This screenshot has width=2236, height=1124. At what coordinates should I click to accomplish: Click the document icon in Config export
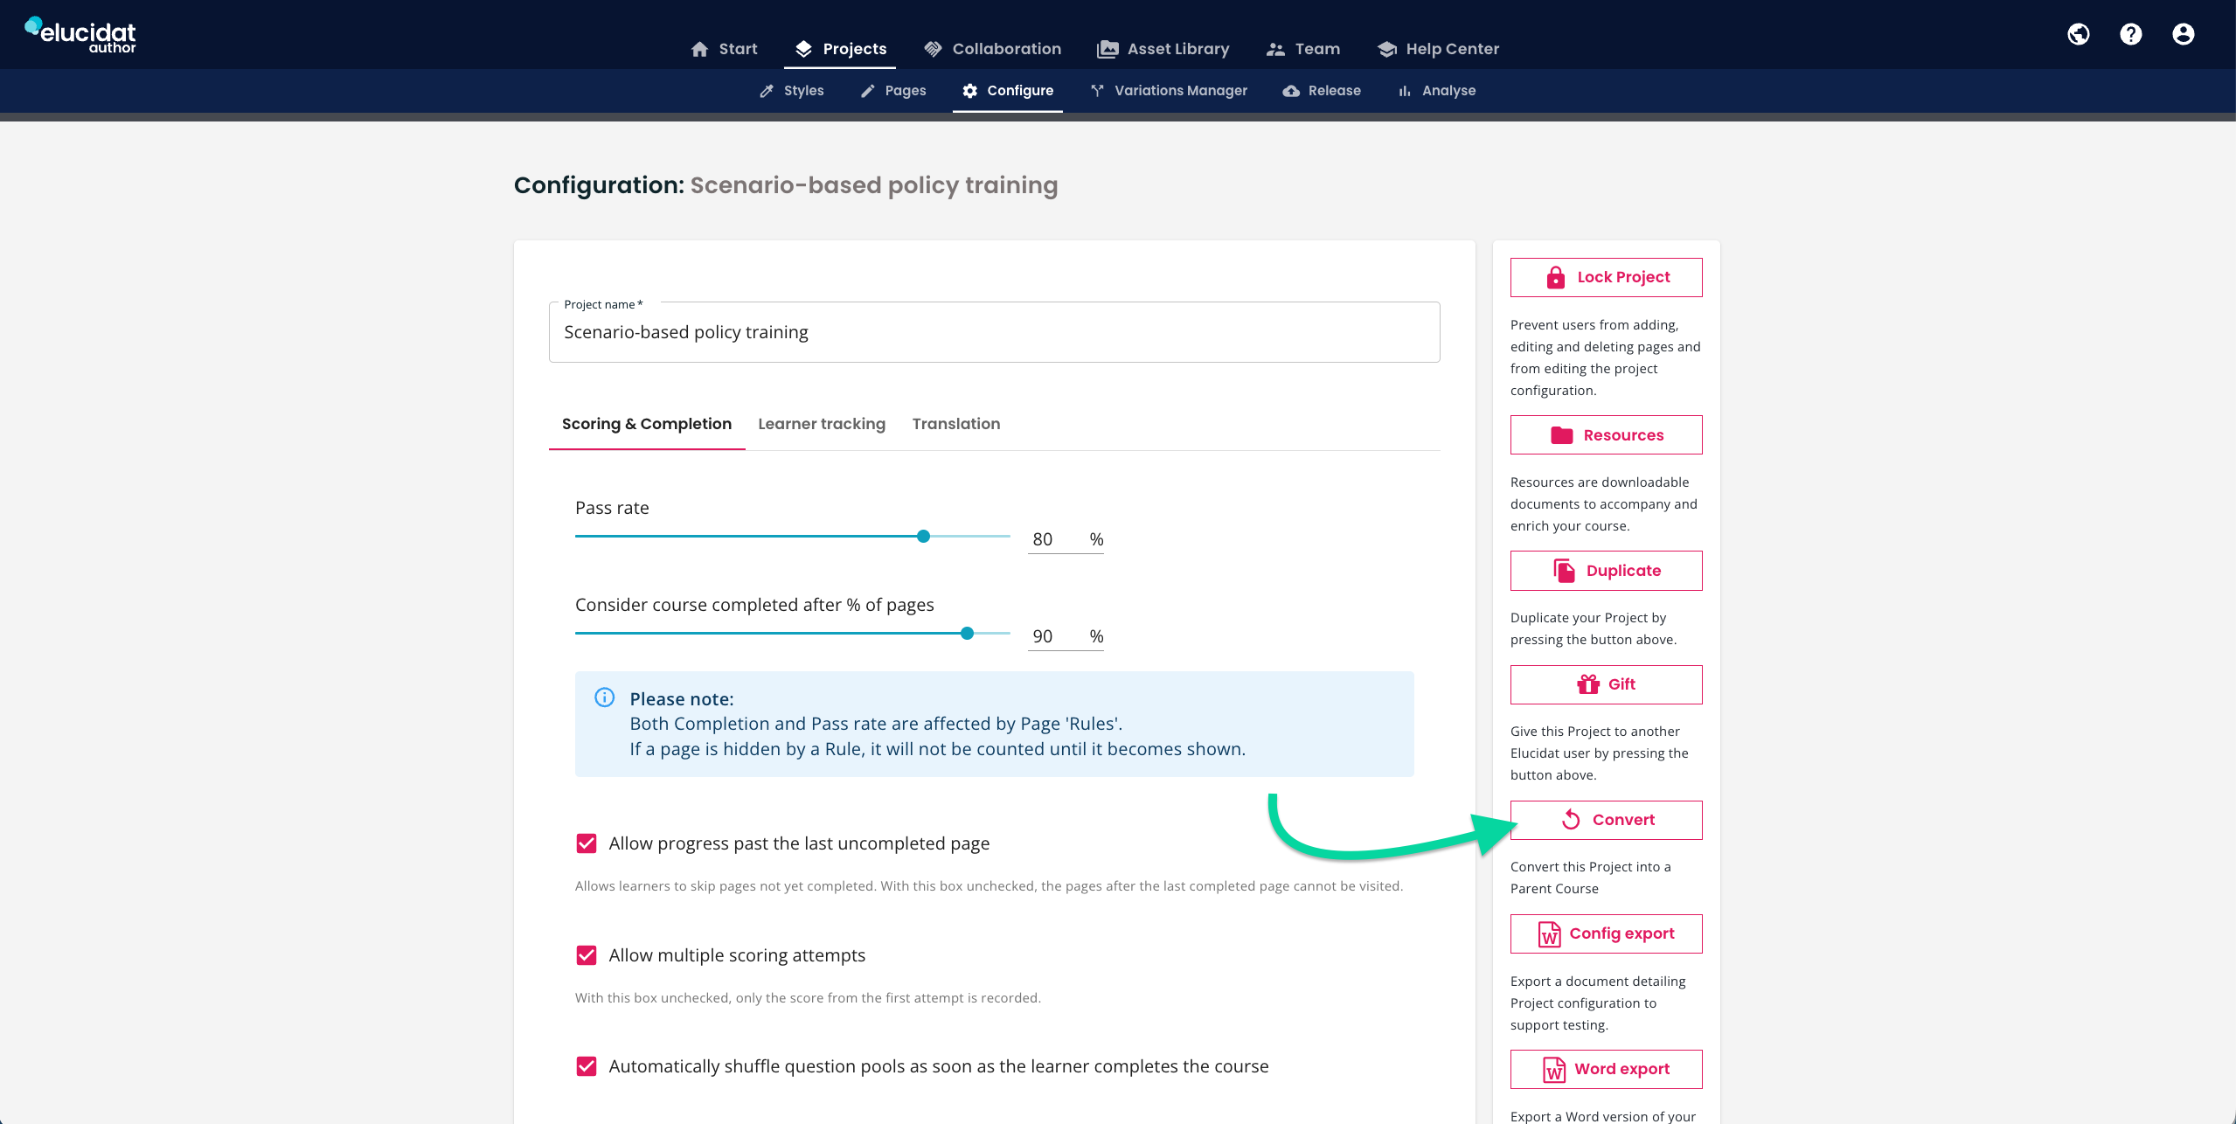click(1550, 933)
